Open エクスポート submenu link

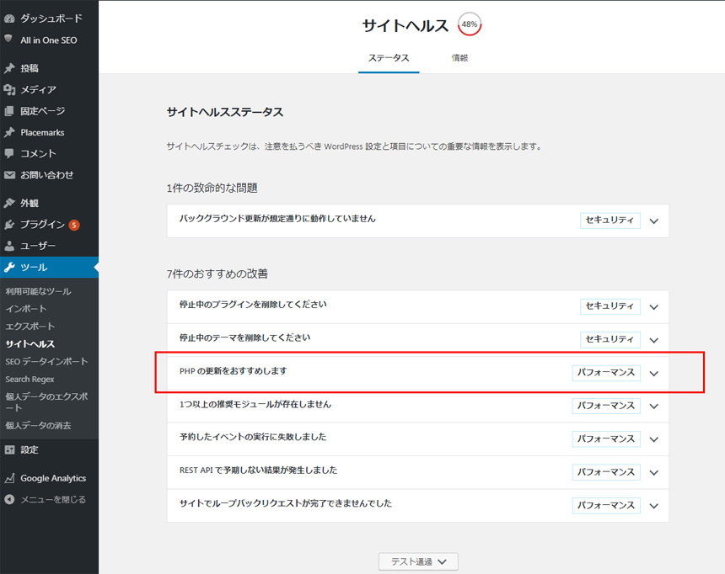(30, 327)
